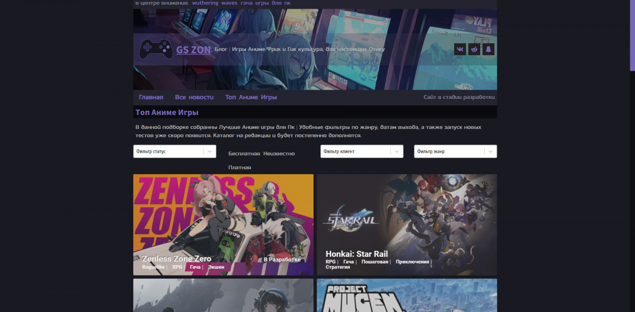Select the Стратегия tag on Honkai: Star Rail

pos(338,267)
